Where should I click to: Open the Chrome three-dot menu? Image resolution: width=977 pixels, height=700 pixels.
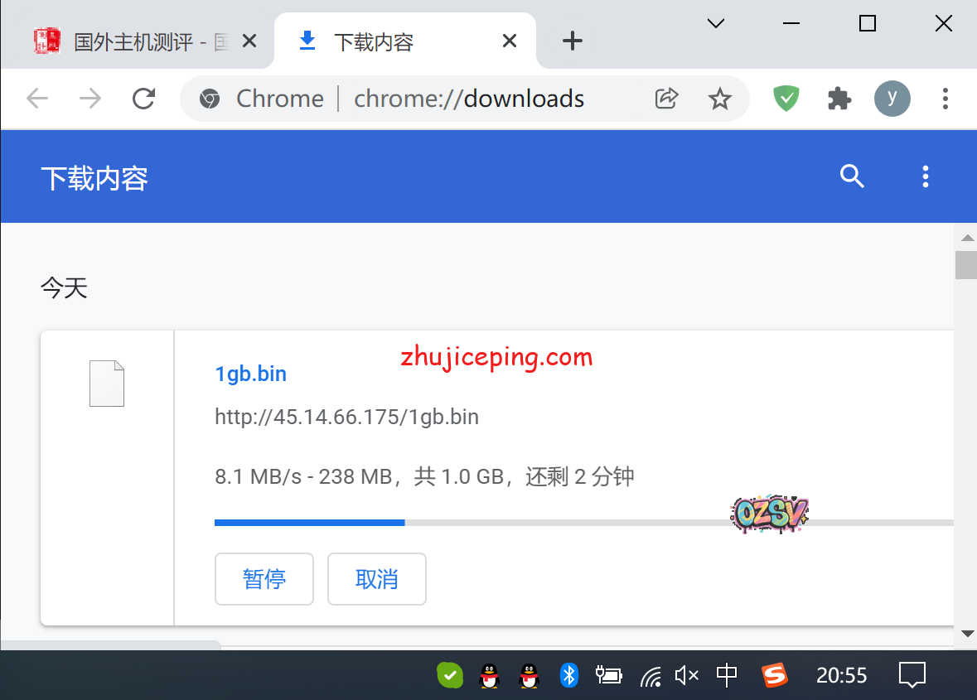point(945,99)
